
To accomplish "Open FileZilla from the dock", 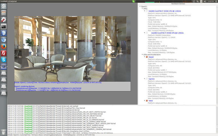I will coord(4,53).
